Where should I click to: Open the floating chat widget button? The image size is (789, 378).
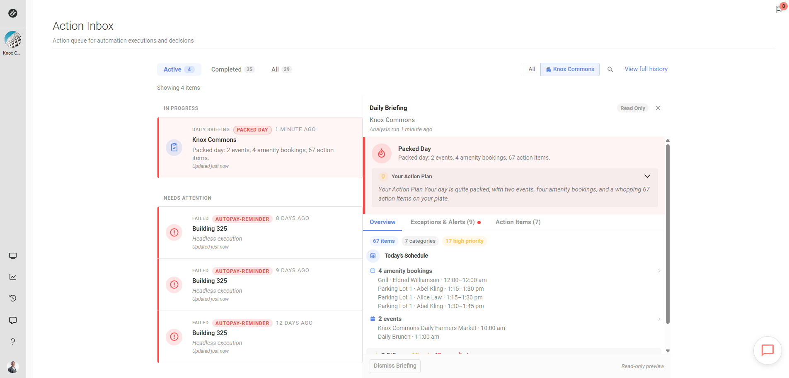click(767, 350)
